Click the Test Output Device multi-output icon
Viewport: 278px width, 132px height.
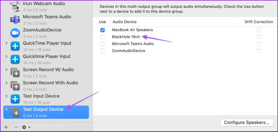[15, 112]
